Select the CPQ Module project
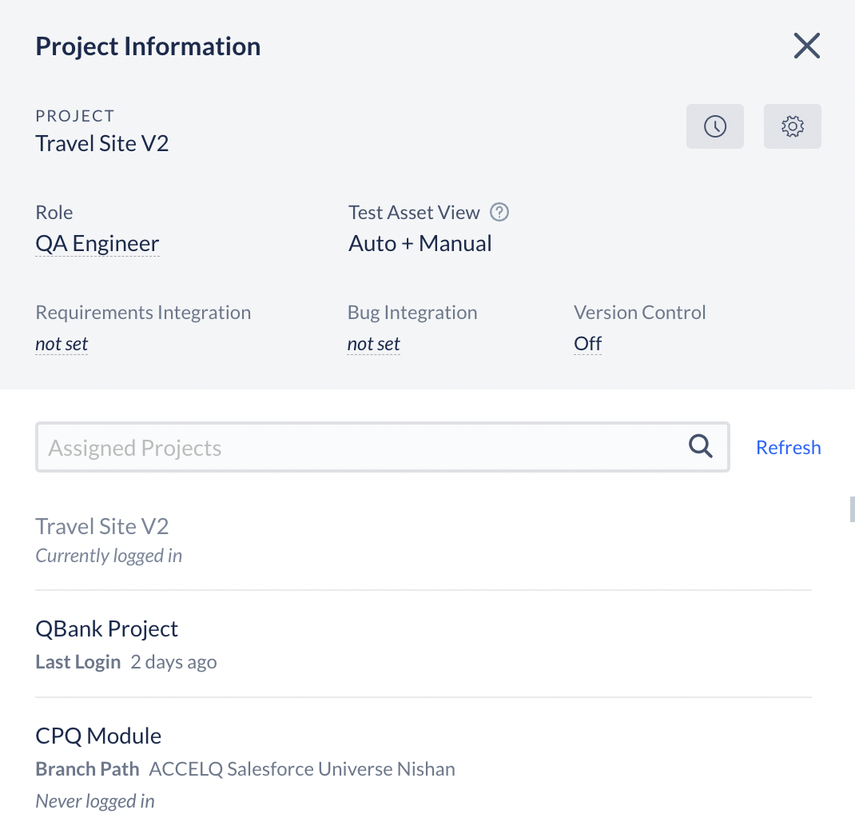Image resolution: width=855 pixels, height=822 pixels. tap(98, 736)
